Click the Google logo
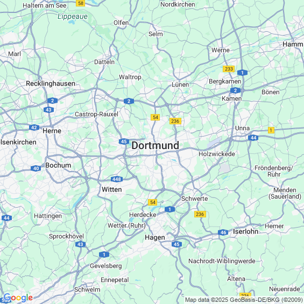 click(x=18, y=298)
